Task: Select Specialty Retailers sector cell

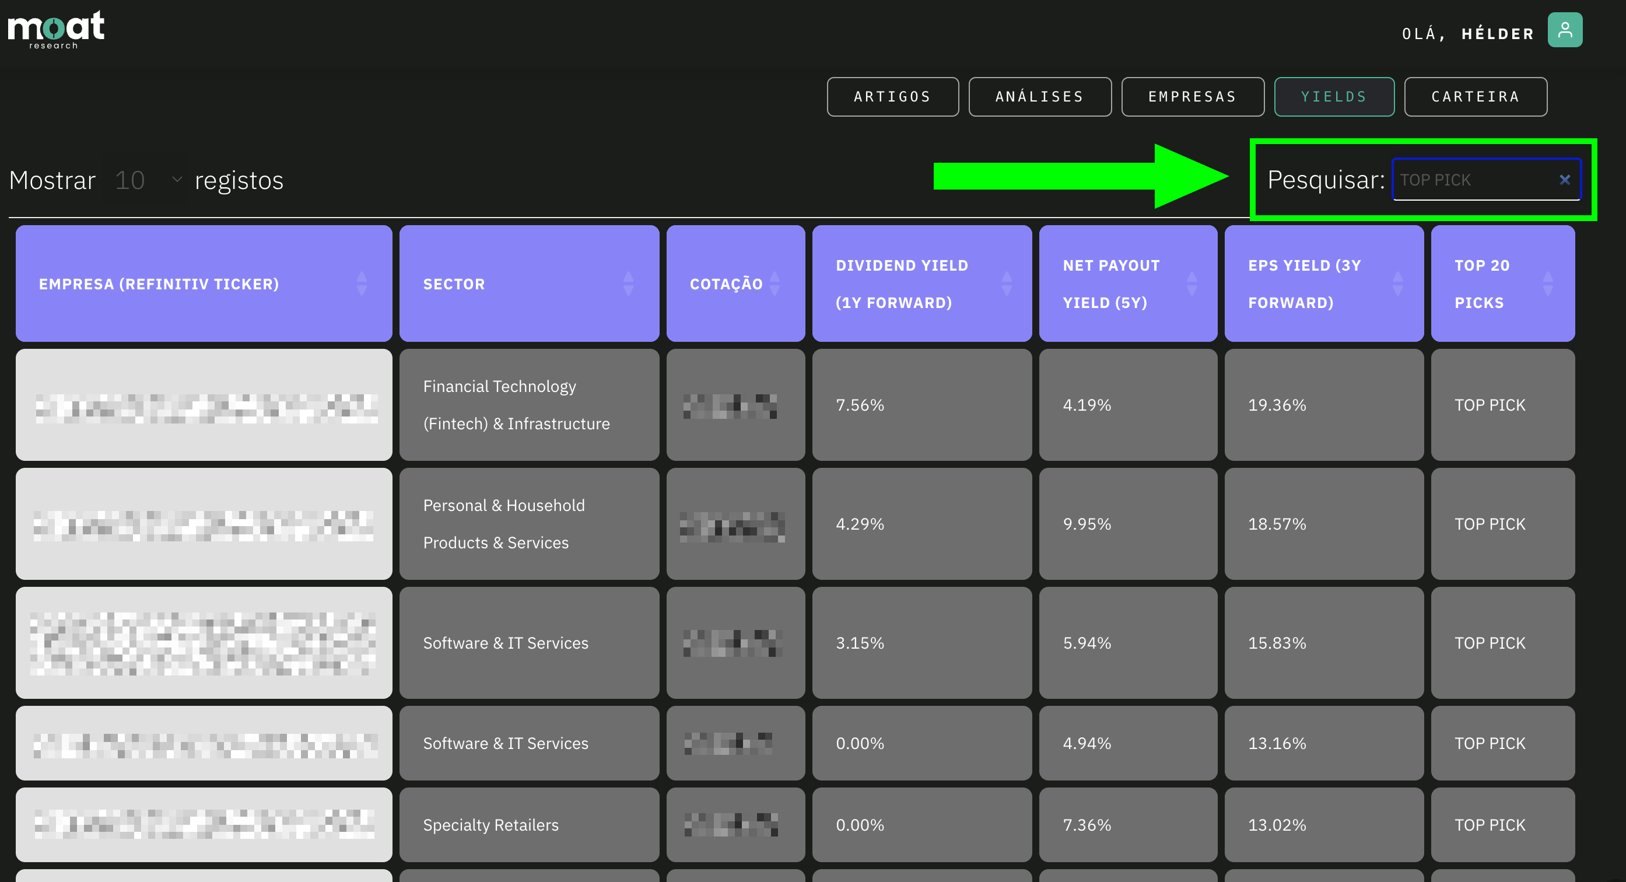Action: pyautogui.click(x=529, y=825)
